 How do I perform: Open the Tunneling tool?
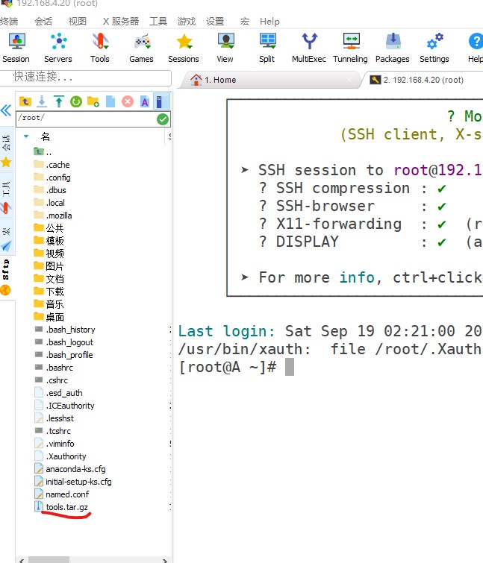pyautogui.click(x=351, y=48)
